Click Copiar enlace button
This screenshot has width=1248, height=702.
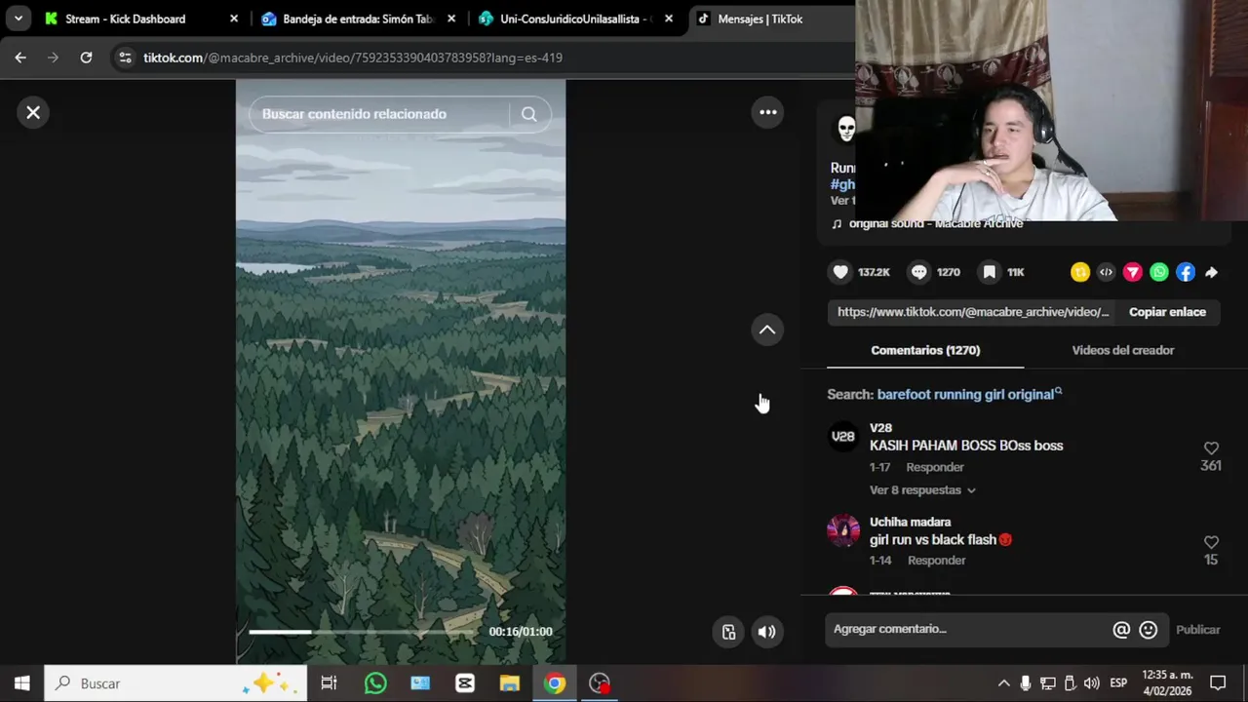(x=1167, y=312)
